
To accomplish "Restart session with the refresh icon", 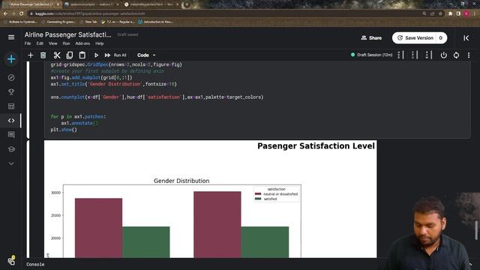I will pos(456,55).
